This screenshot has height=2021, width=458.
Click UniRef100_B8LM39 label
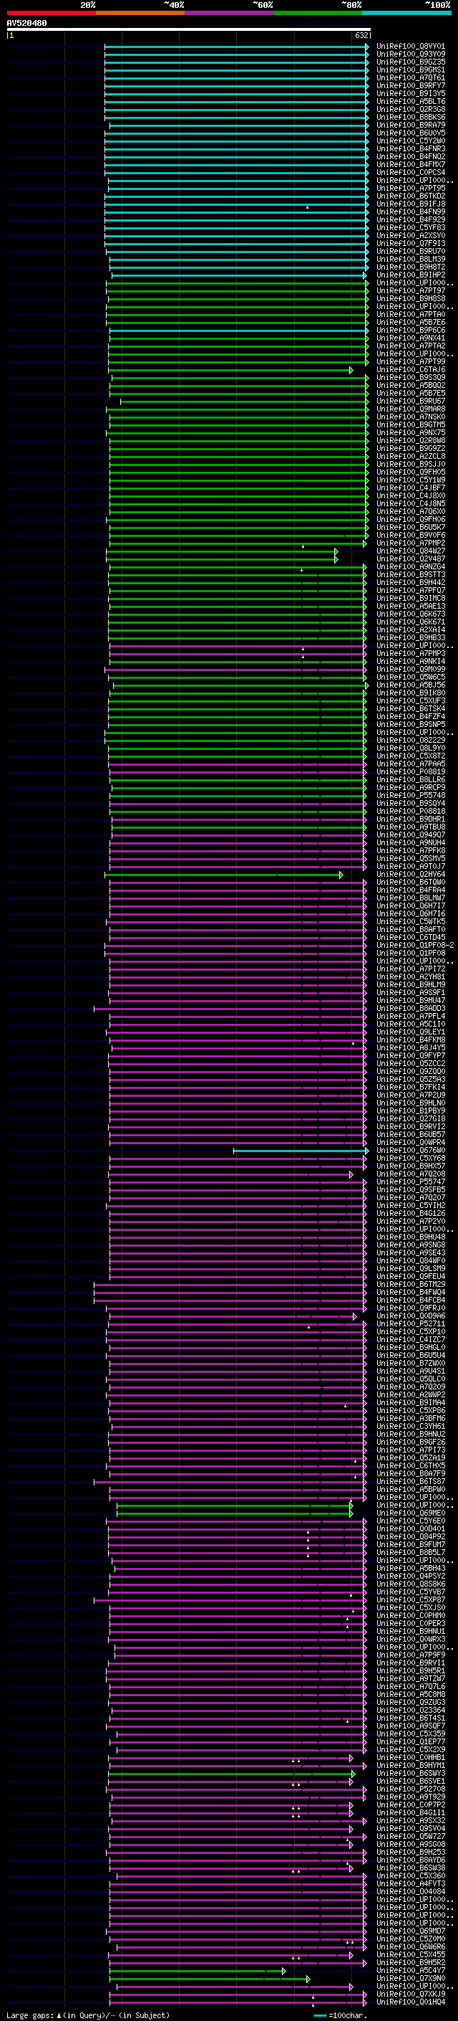[410, 259]
